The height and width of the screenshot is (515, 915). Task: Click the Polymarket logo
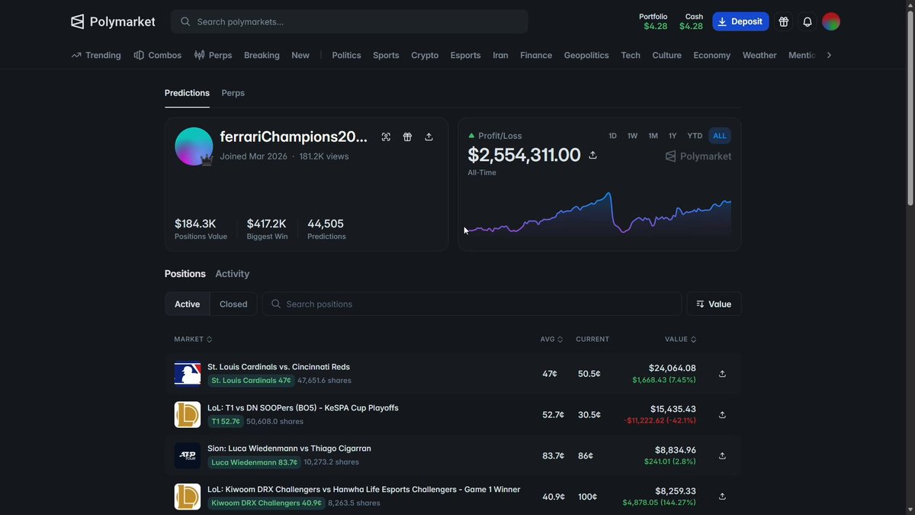[x=113, y=21]
